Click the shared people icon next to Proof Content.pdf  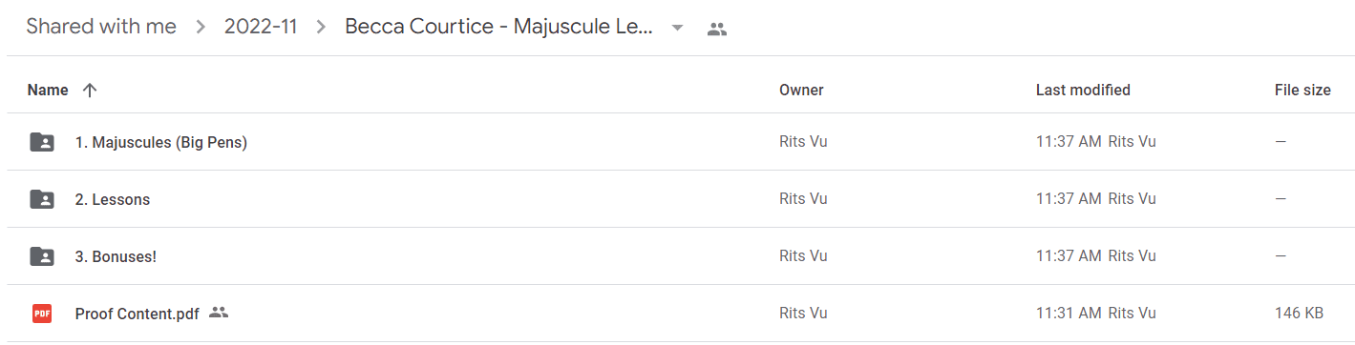(x=219, y=312)
